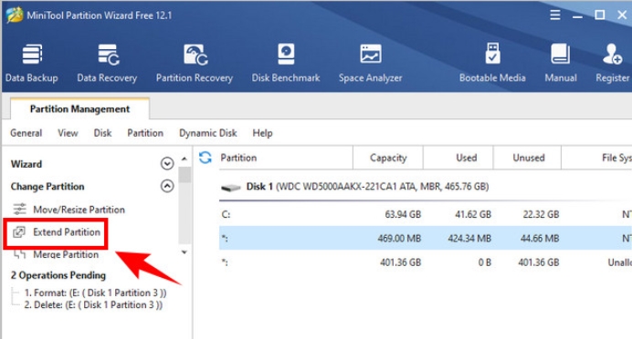Click sidebar scroll up arrow
This screenshot has height=339, width=632.
coord(184,159)
